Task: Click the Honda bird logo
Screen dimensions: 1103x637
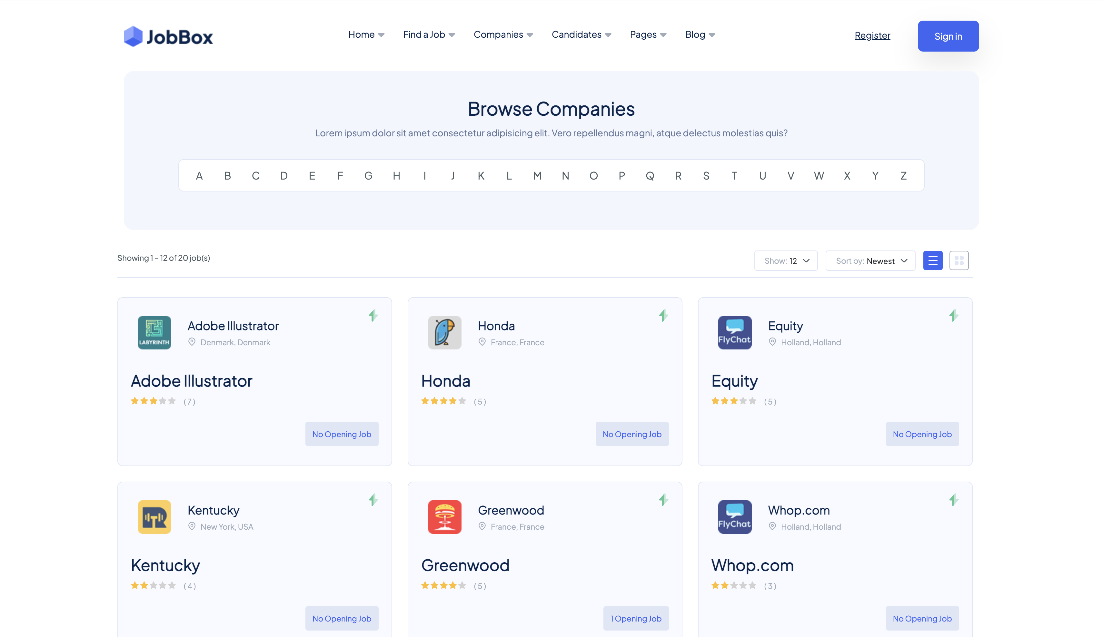Action: pyautogui.click(x=444, y=332)
